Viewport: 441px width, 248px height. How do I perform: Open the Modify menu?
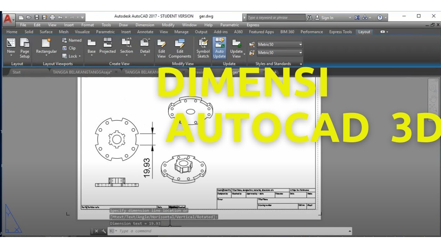pos(168,25)
